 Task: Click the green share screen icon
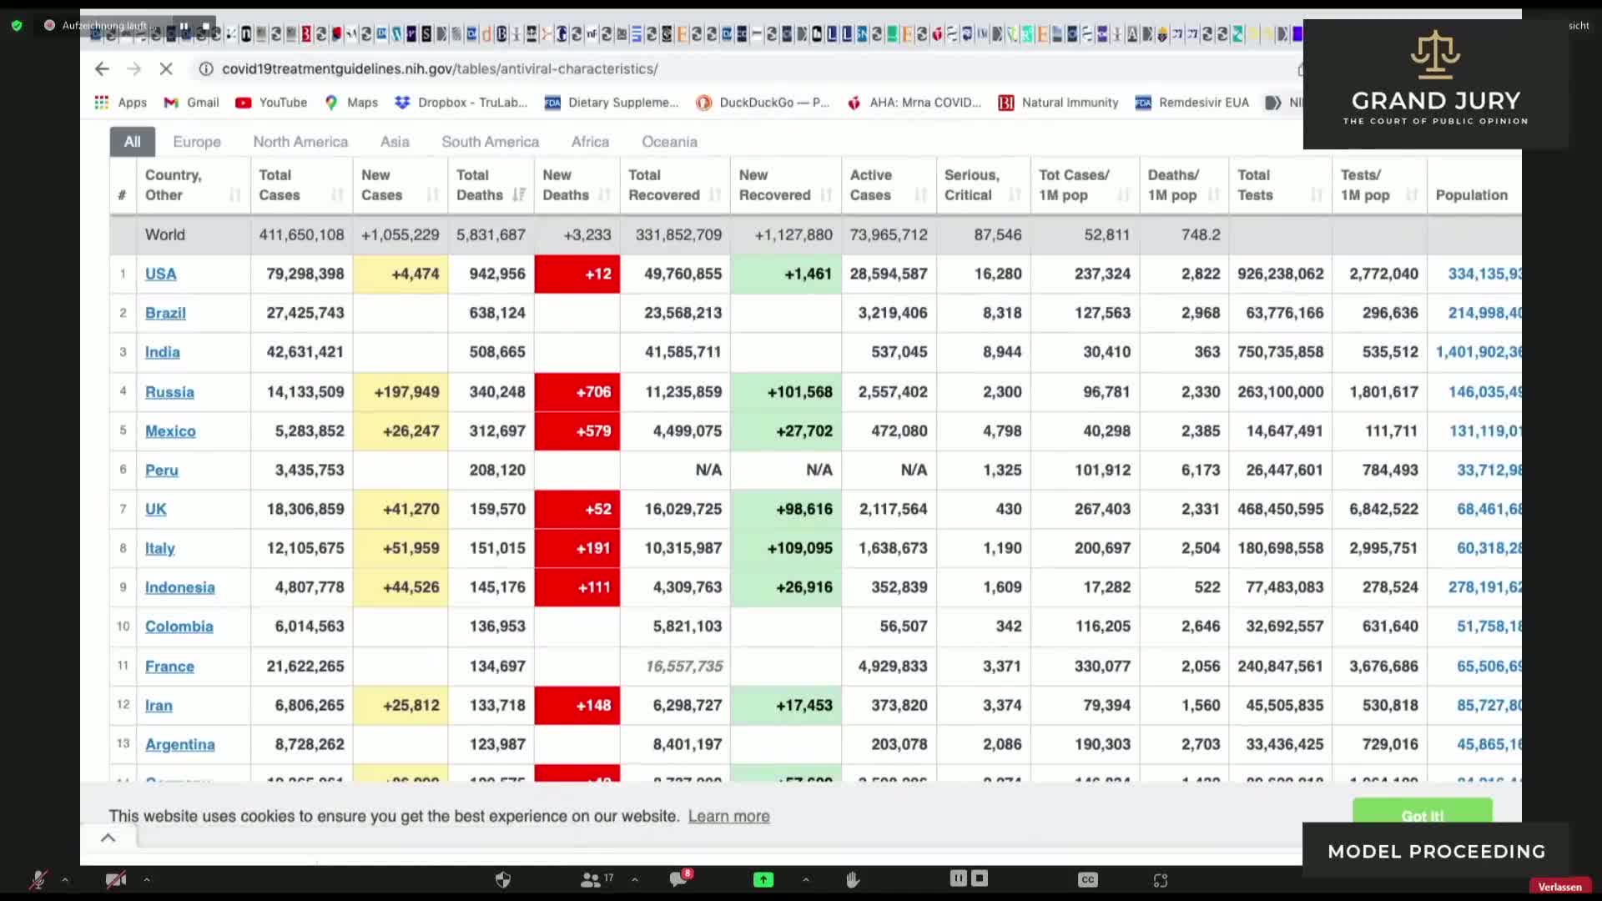click(x=763, y=879)
